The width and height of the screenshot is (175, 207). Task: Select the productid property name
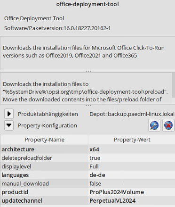pyautogui.click(x=44, y=192)
